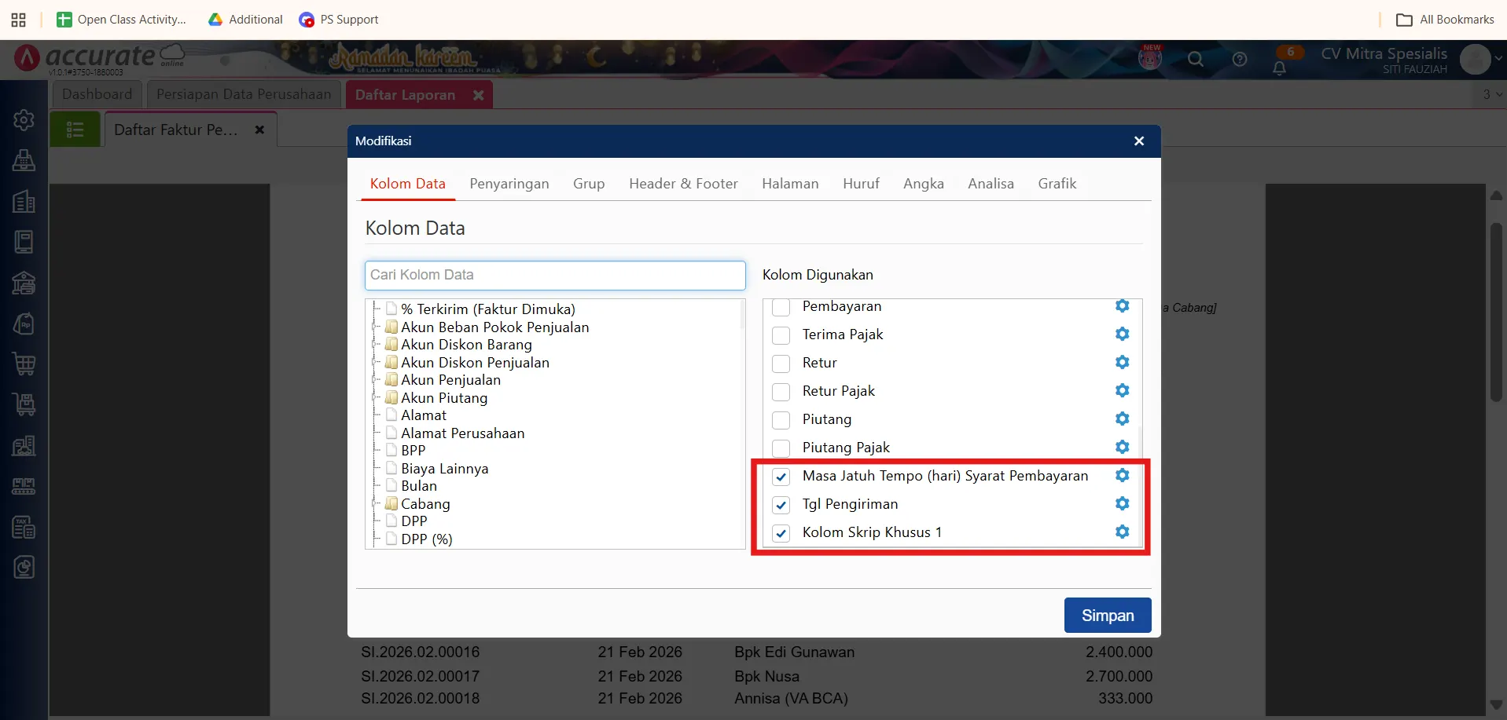Click the Simpan button
This screenshot has width=1507, height=720.
1107,616
